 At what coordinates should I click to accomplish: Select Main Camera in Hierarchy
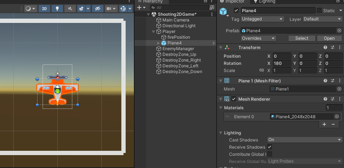click(175, 20)
